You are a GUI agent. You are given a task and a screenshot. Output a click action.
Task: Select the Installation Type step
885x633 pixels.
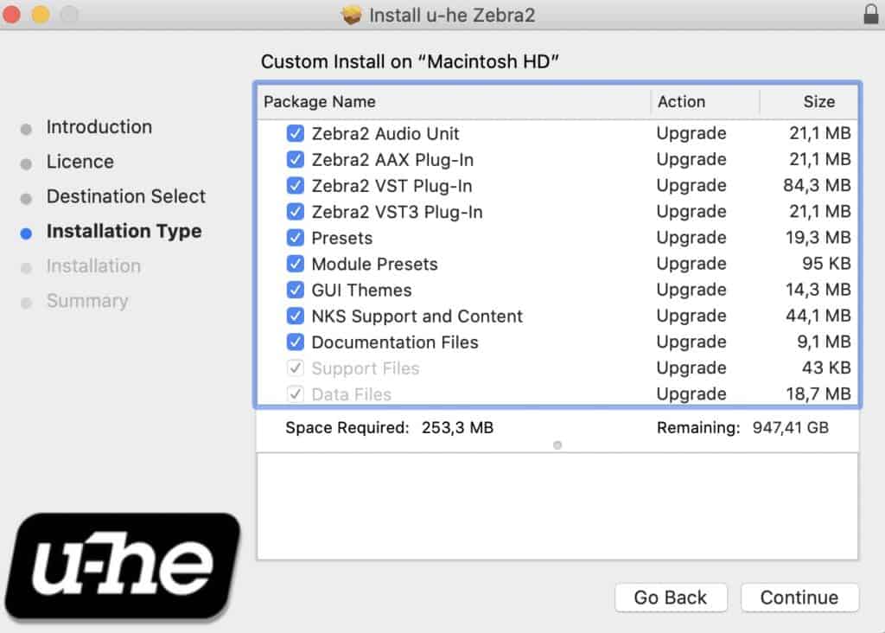coord(124,231)
